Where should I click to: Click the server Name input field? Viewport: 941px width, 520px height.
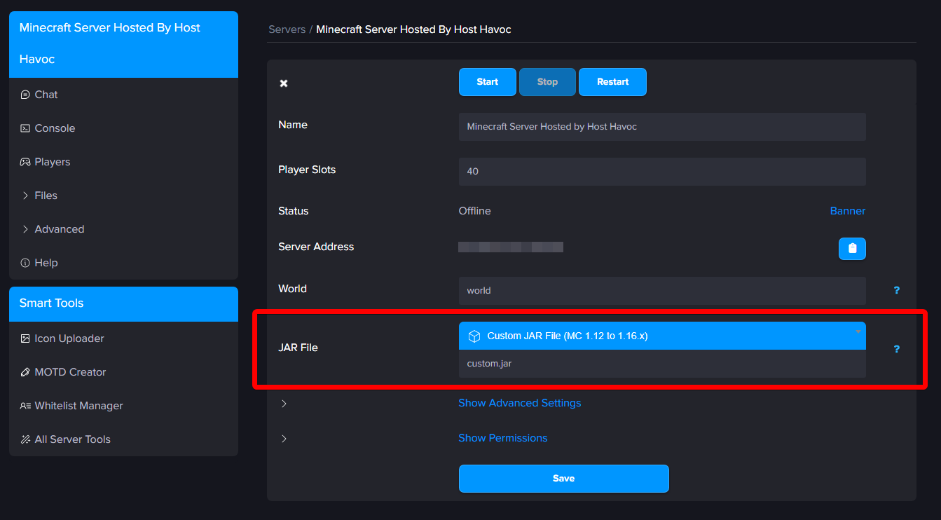(662, 127)
